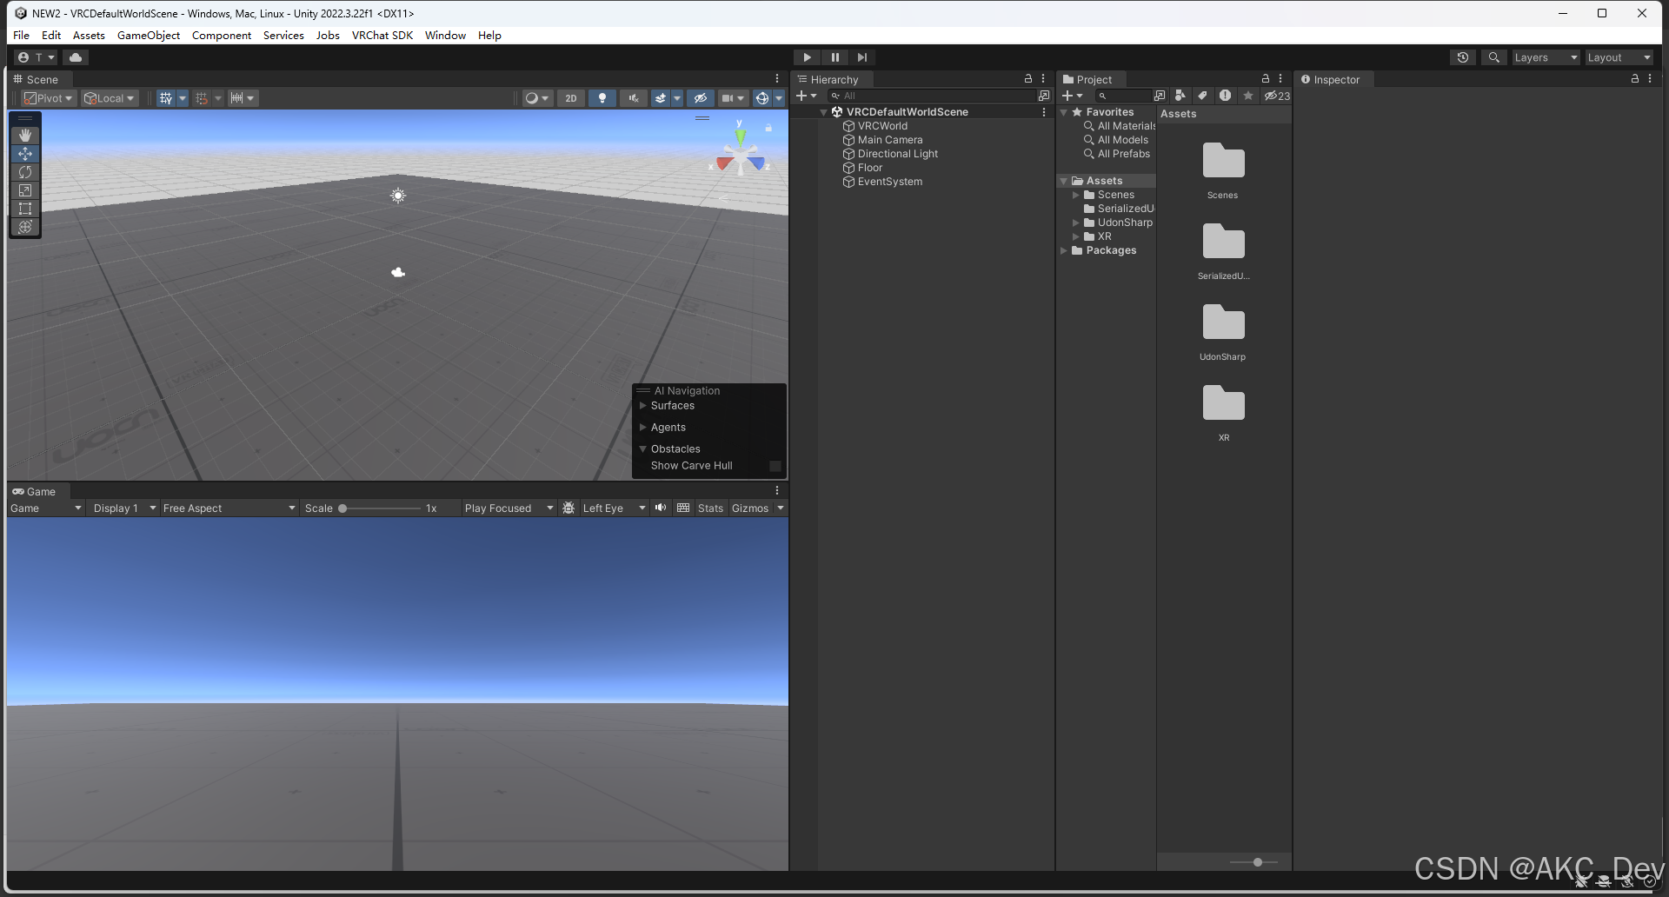Open Unity Cloud services icon
This screenshot has width=1669, height=897.
pyautogui.click(x=76, y=57)
